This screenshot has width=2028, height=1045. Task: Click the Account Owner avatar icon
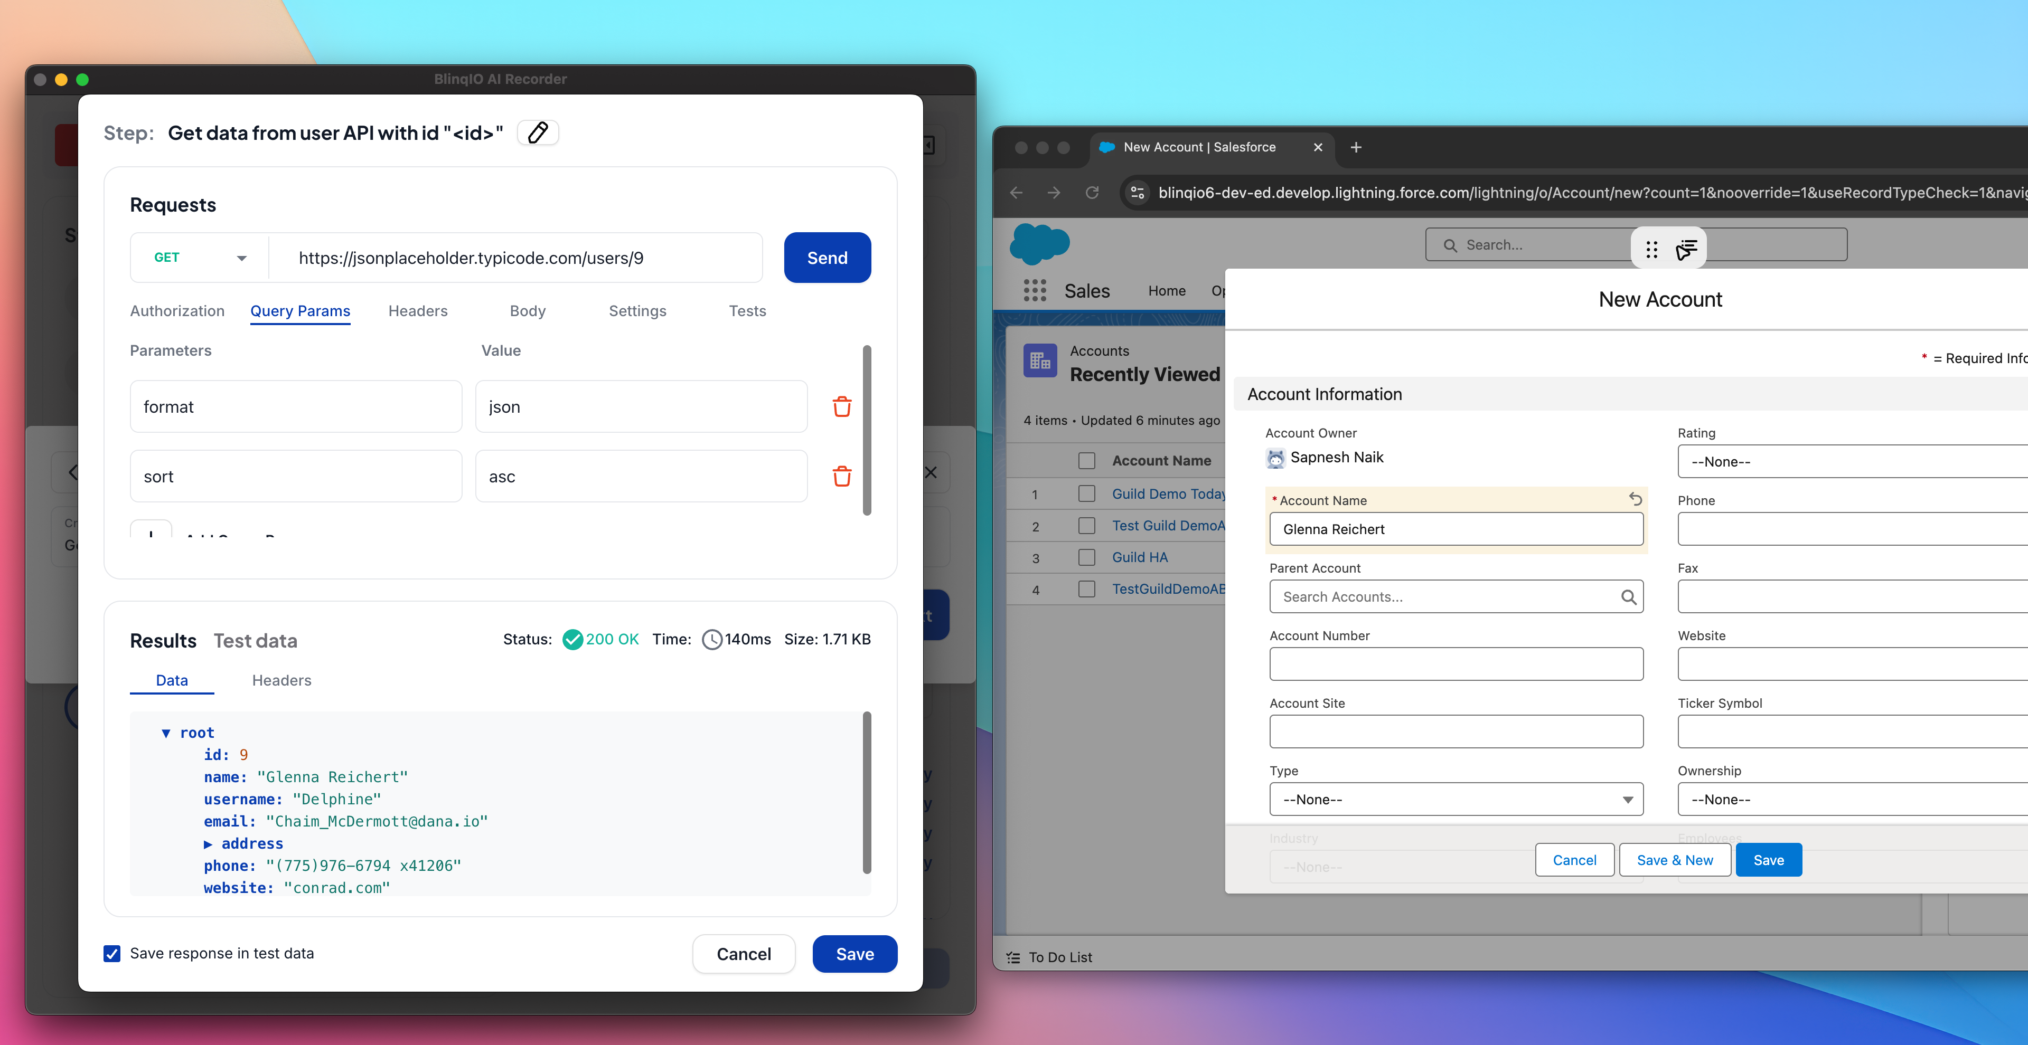coord(1275,458)
